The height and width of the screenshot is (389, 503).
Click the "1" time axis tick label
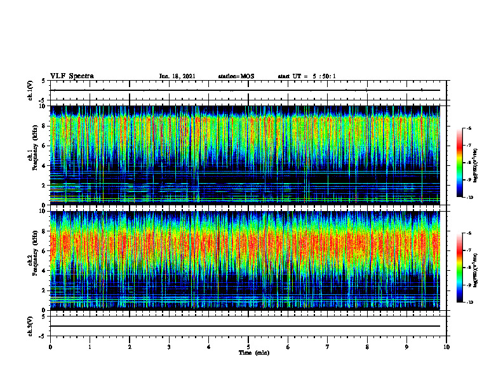tap(90, 347)
